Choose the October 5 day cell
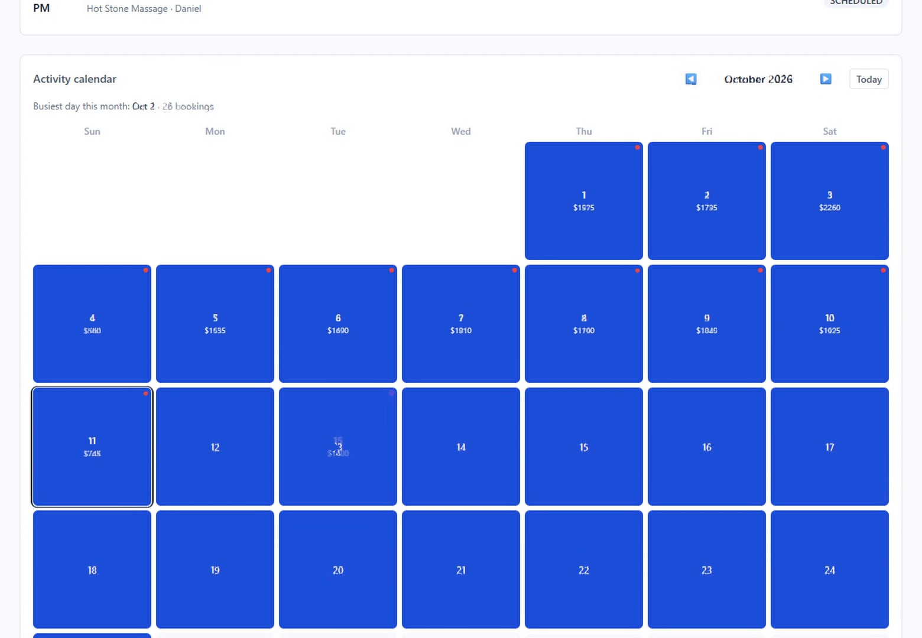922x638 pixels. (x=215, y=324)
